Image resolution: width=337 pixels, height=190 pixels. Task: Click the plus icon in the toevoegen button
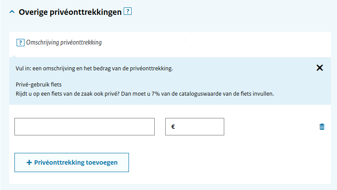[29, 162]
